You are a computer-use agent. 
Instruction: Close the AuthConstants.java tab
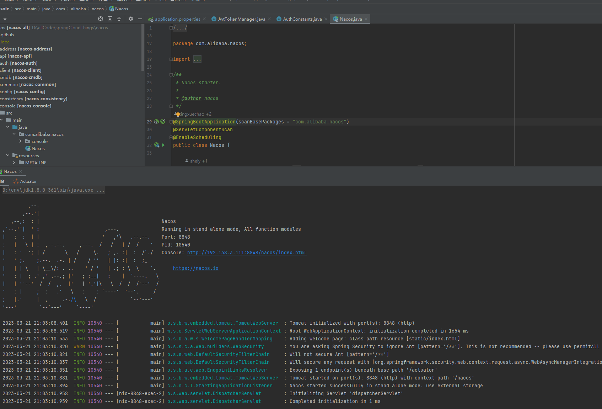[326, 19]
